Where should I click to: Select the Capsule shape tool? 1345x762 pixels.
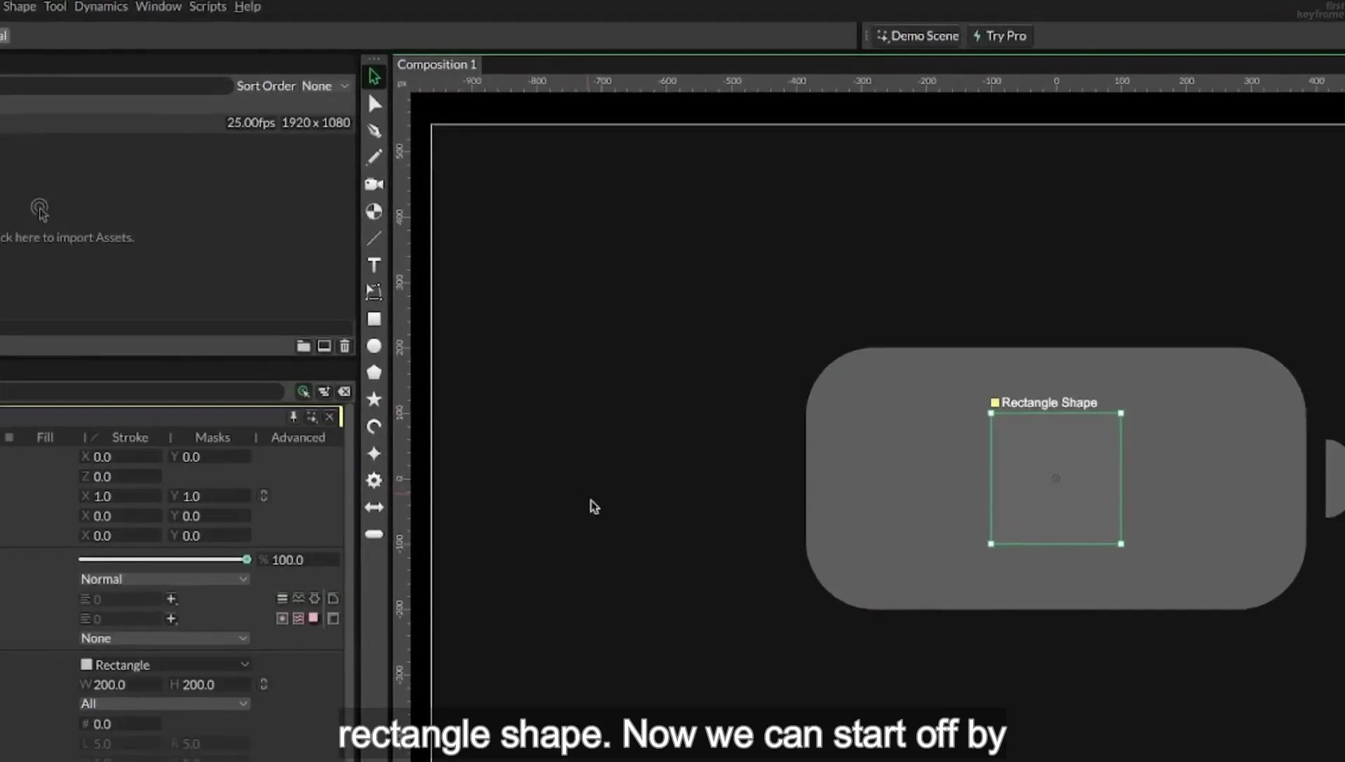pos(374,534)
